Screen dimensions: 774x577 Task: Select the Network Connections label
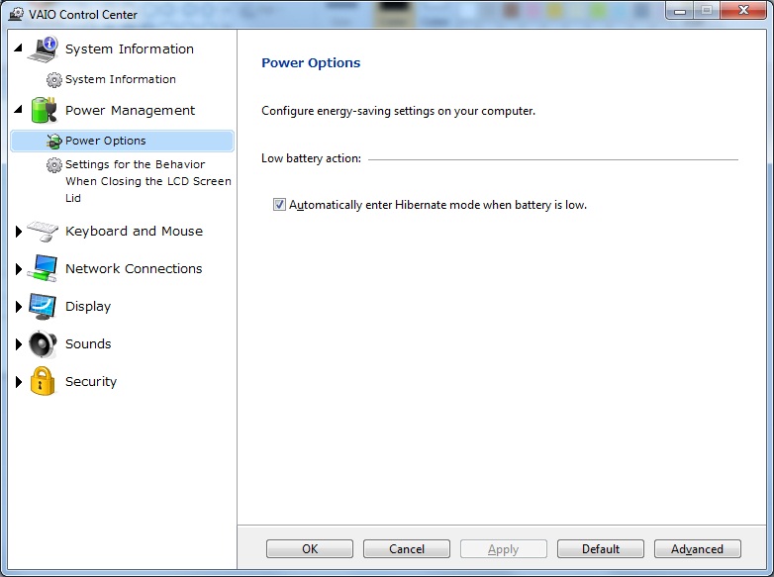(134, 268)
